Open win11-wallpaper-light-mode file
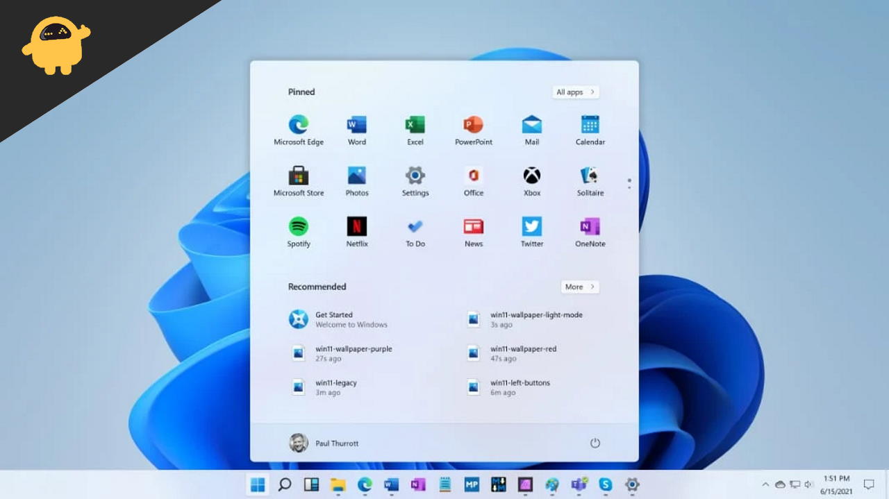Viewport: 889px width, 499px height. [524, 319]
